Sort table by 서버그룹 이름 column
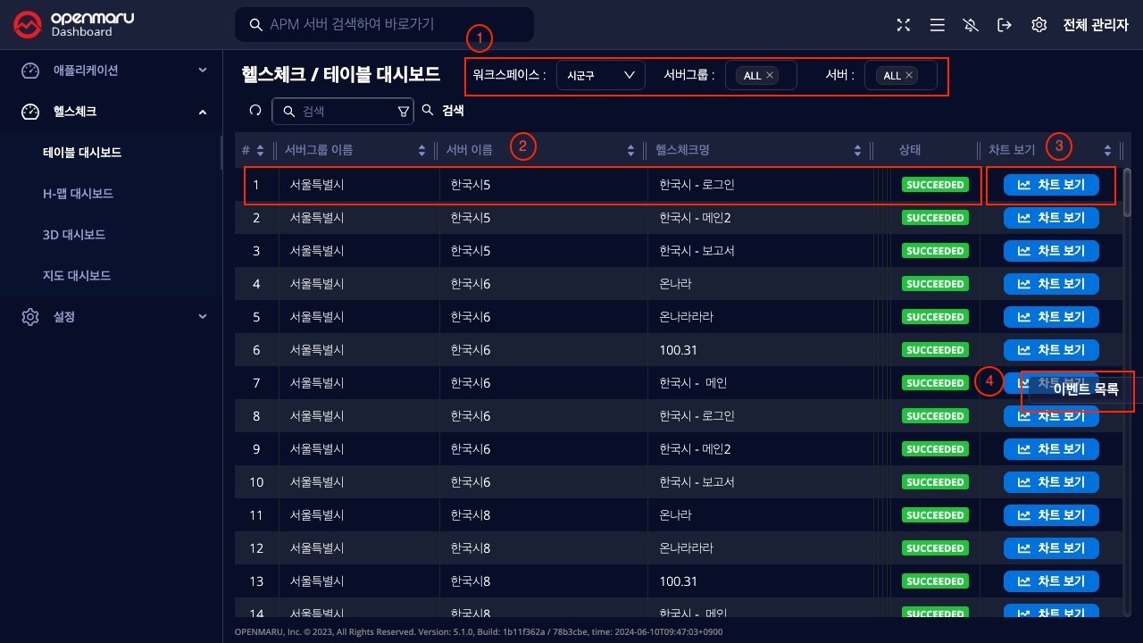The image size is (1143, 643). [x=421, y=151]
